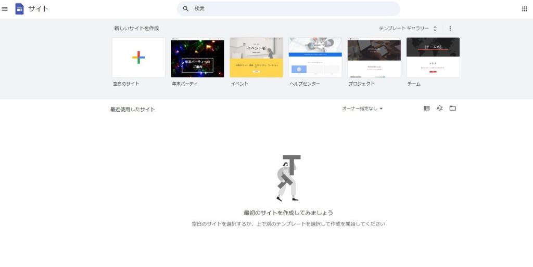Open the main hamburger menu
This screenshot has width=533, height=267.
(x=5, y=9)
